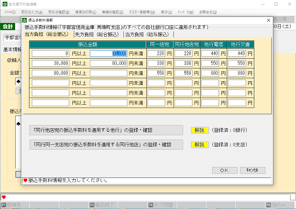Click 他行文書 fee 550 in row 2
The height and width of the screenshot is (209, 296).
point(237,63)
